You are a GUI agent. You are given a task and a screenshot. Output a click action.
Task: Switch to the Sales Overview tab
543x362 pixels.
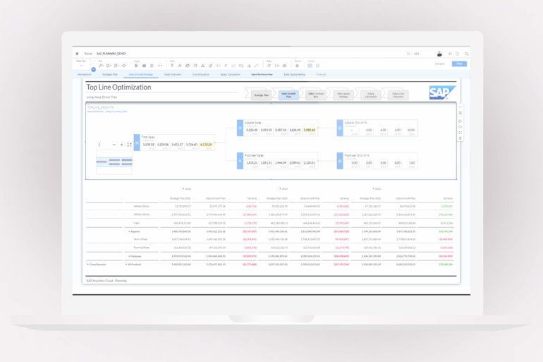[x=173, y=75]
